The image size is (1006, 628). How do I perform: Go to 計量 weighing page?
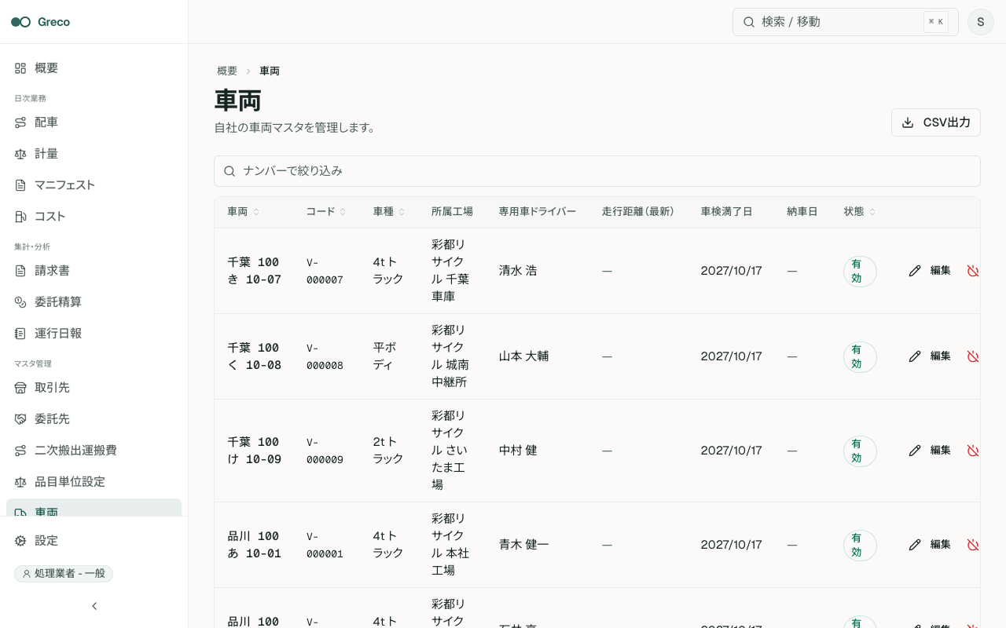94,154
